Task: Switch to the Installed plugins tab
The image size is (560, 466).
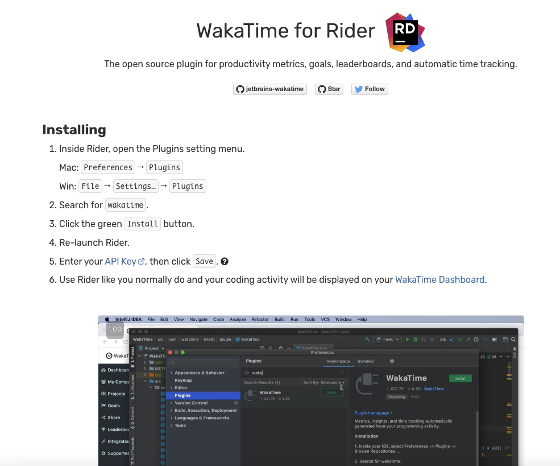Action: pos(366,361)
